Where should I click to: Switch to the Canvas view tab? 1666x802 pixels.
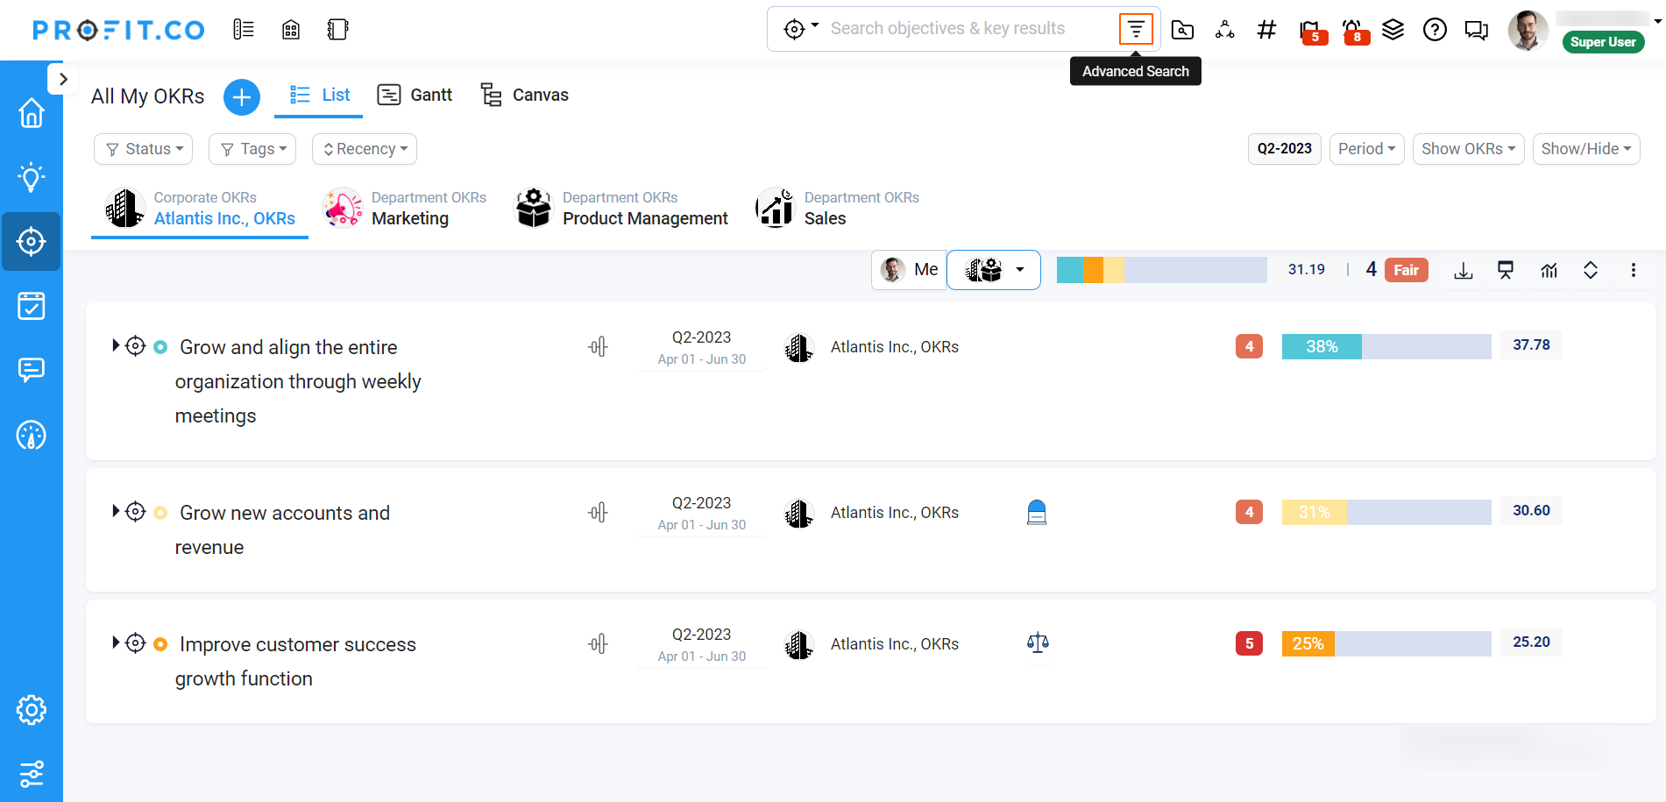pos(524,95)
